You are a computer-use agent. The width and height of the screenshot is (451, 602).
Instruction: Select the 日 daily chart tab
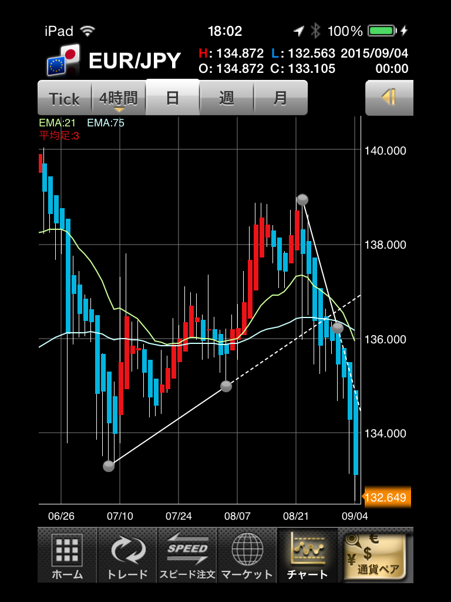pos(173,97)
